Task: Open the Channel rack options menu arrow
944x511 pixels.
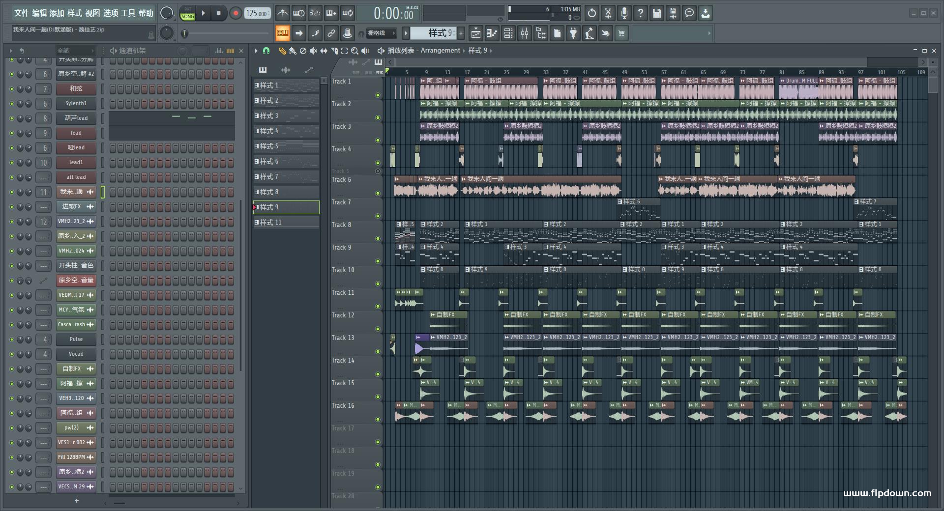Action: click(x=10, y=51)
